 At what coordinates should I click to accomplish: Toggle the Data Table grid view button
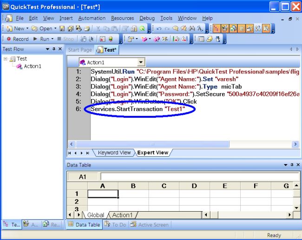(241, 28)
